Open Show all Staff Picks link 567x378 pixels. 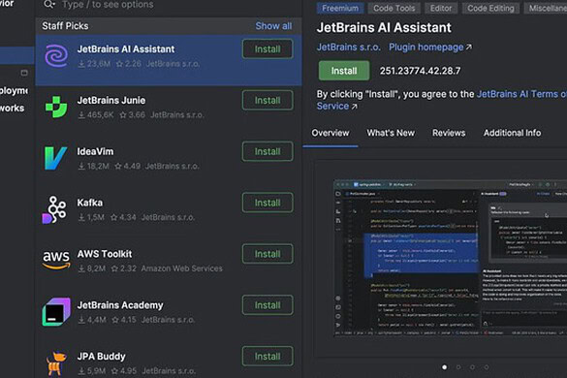point(273,26)
